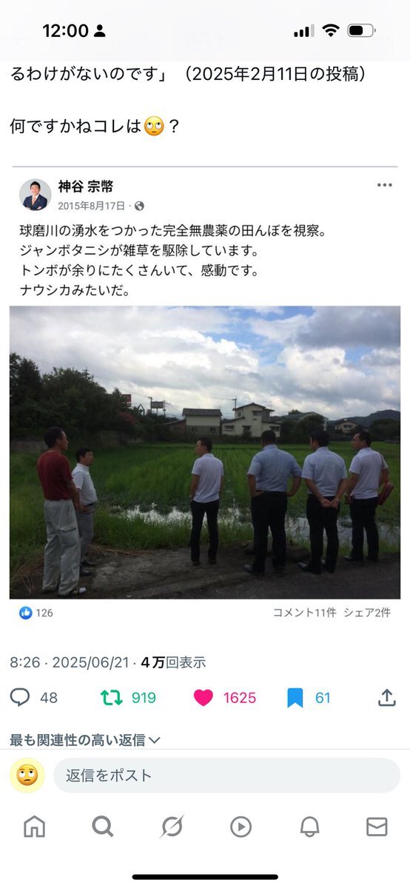Click the 神谷 宗幣 name link
The height and width of the screenshot is (888, 410).
[86, 186]
